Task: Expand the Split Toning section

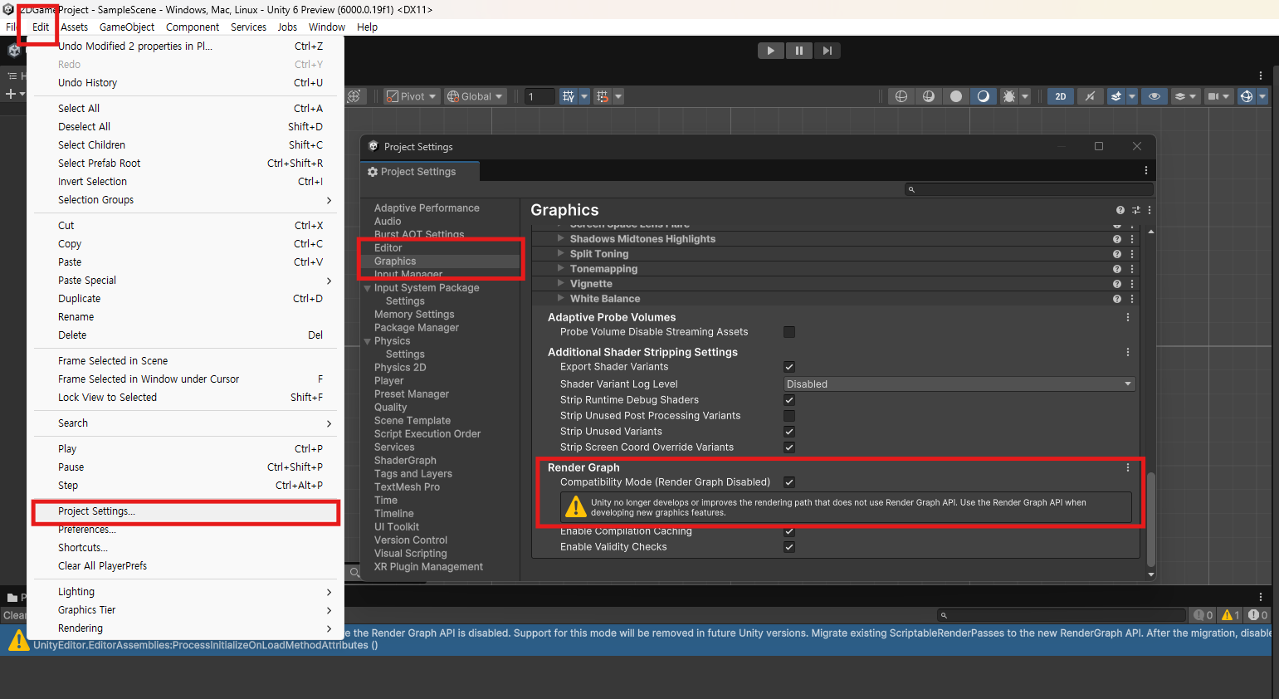Action: 561,254
